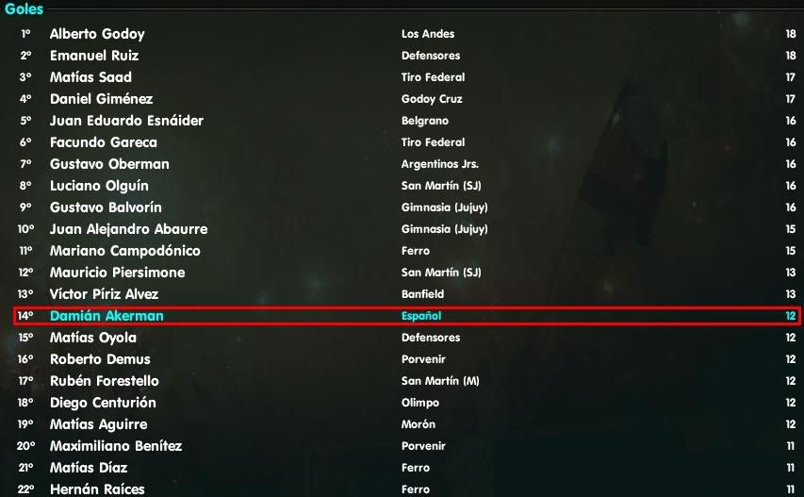The height and width of the screenshot is (497, 804).
Task: Select Gustavo Oberman entry
Action: (x=109, y=164)
